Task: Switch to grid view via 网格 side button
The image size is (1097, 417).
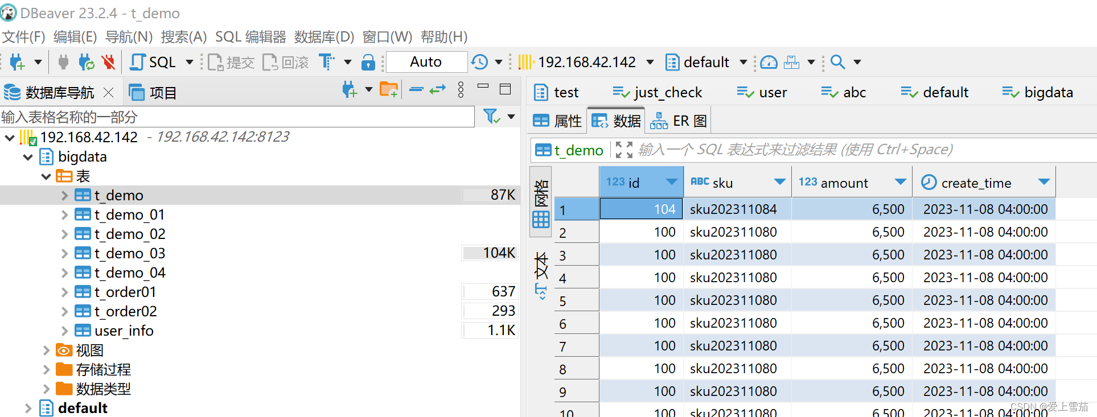Action: tap(541, 202)
